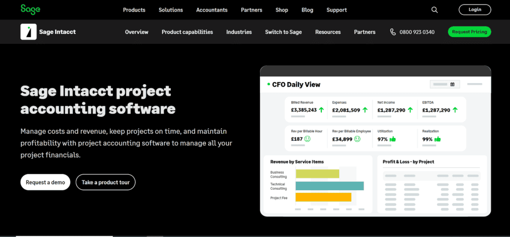Open Partners in the Sage Intacct bar
The width and height of the screenshot is (510, 237).
[x=365, y=32]
